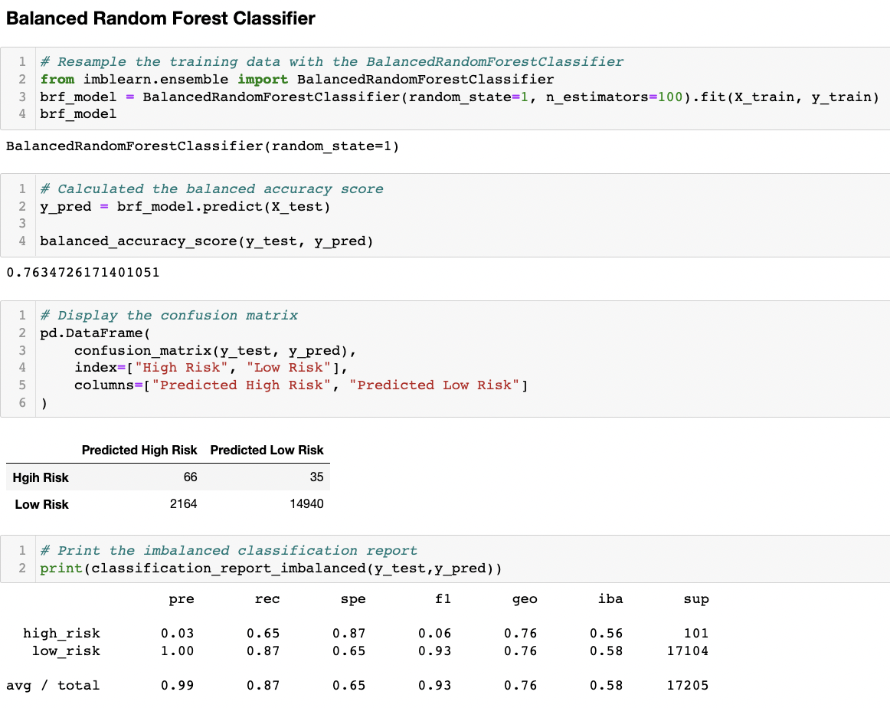The image size is (890, 708).
Task: Click the confusion matrix display comment
Action: coord(169,315)
